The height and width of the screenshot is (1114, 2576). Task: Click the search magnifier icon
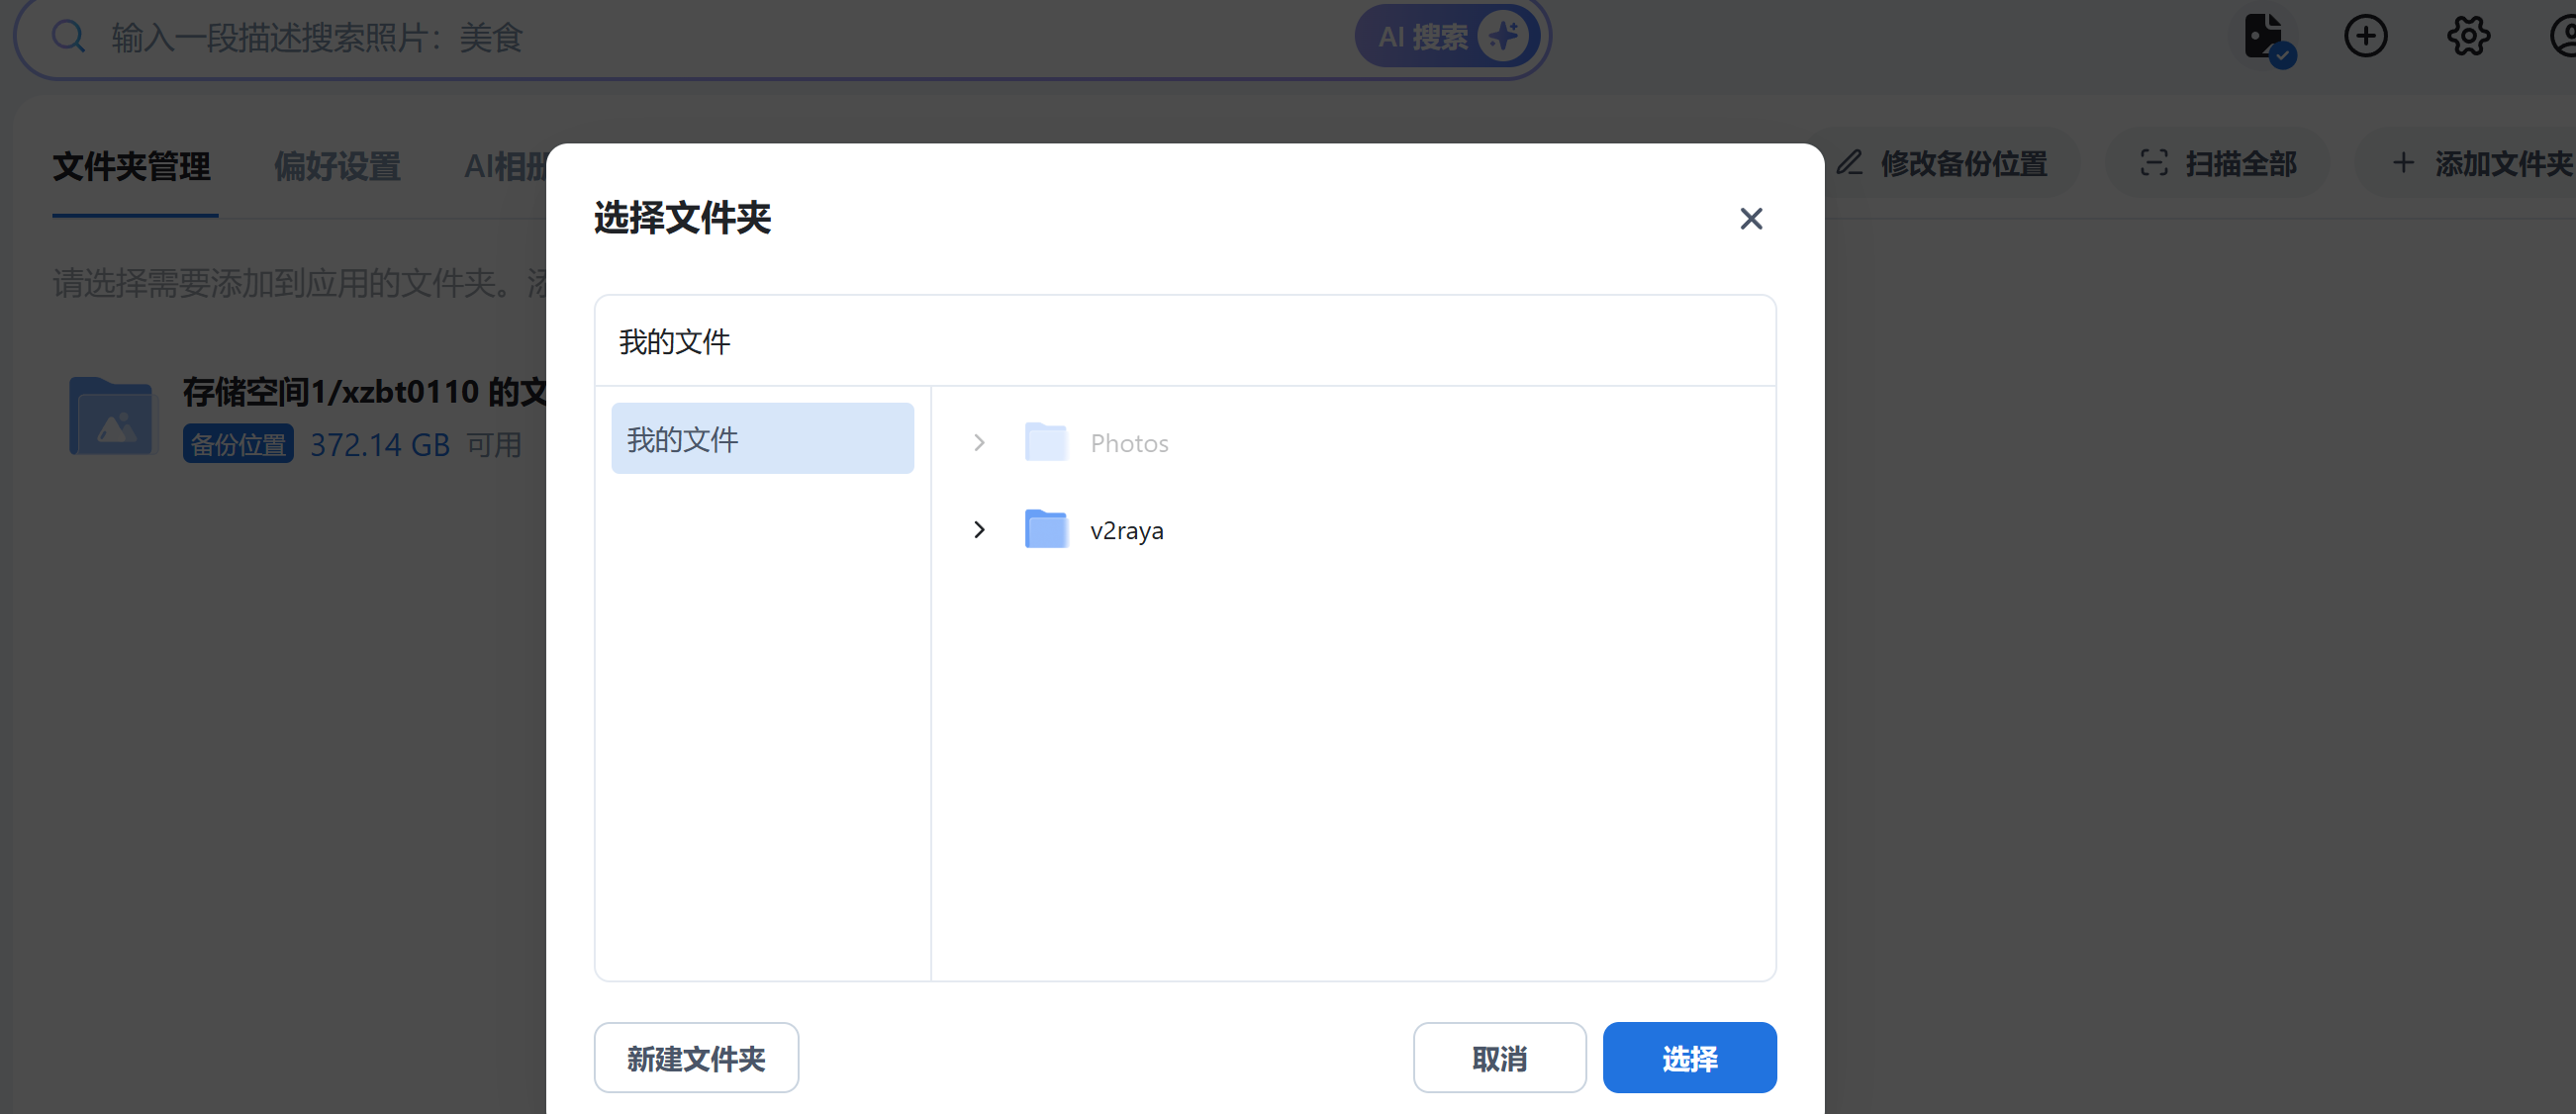(68, 37)
